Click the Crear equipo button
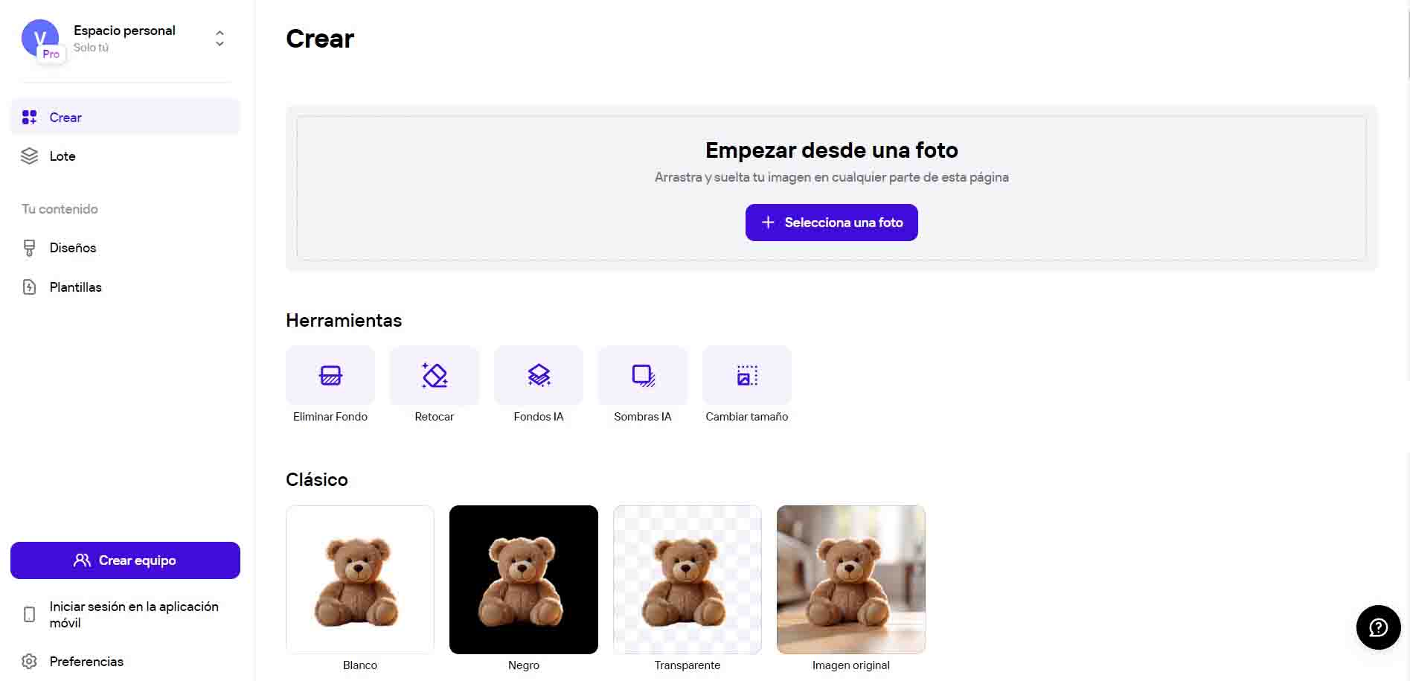Viewport: 1410px width, 681px height. point(125,560)
